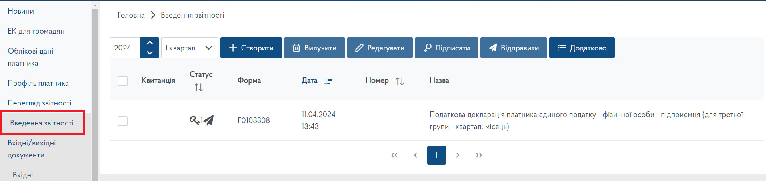Click the Відправити button
The image size is (766, 181).
[x=514, y=48]
